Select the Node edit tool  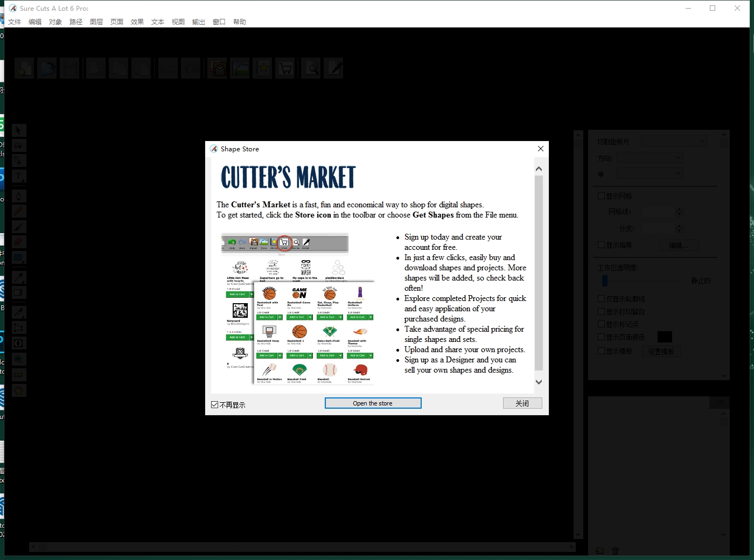tap(19, 161)
